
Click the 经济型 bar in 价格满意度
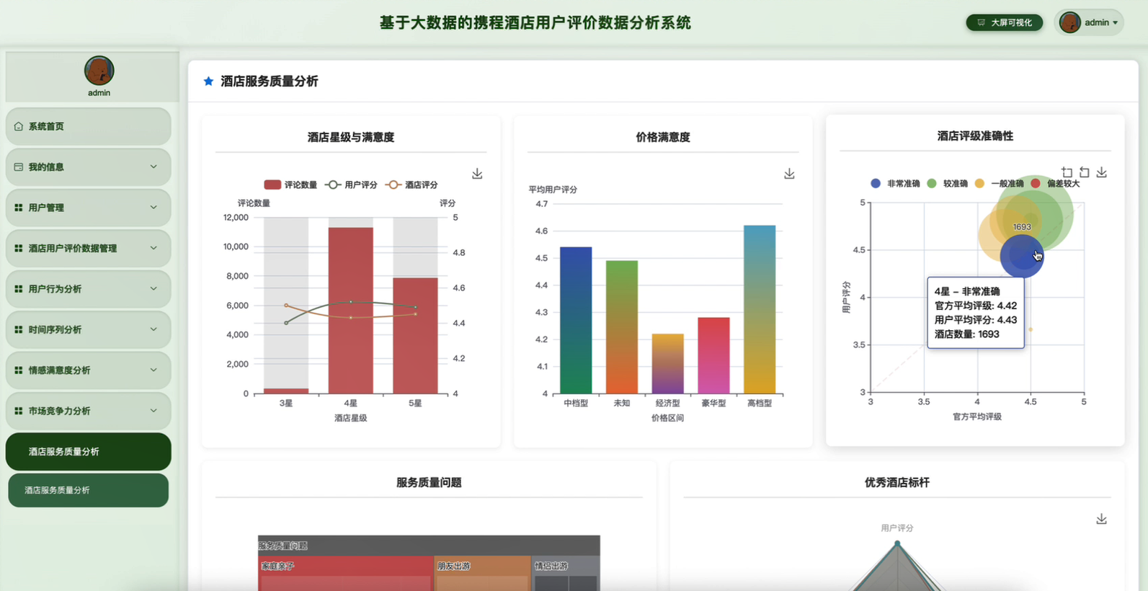pos(668,364)
